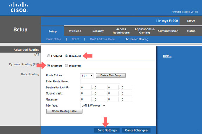This screenshot has width=202, height=134.
Task: Select Dynamic Routing Disabled radio button
Action: [x=66, y=66]
